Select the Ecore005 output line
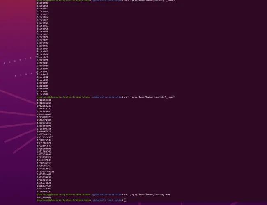The image size is (267, 205). tap(43, 86)
